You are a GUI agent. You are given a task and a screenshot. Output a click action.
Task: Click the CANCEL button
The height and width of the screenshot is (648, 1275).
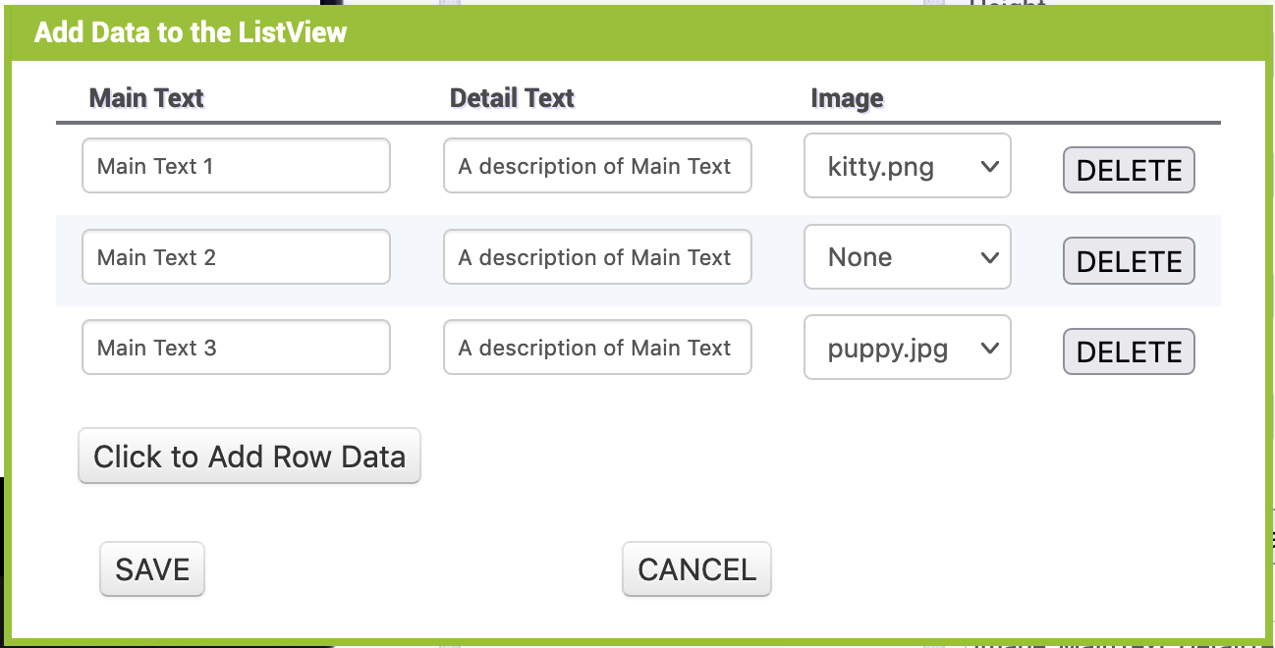point(696,568)
